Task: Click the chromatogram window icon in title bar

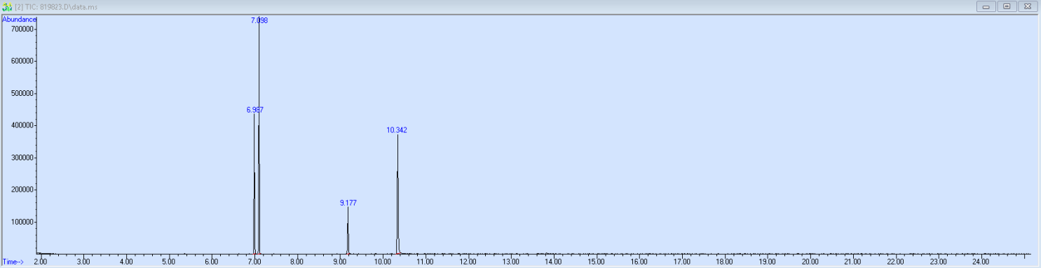Action: point(7,6)
